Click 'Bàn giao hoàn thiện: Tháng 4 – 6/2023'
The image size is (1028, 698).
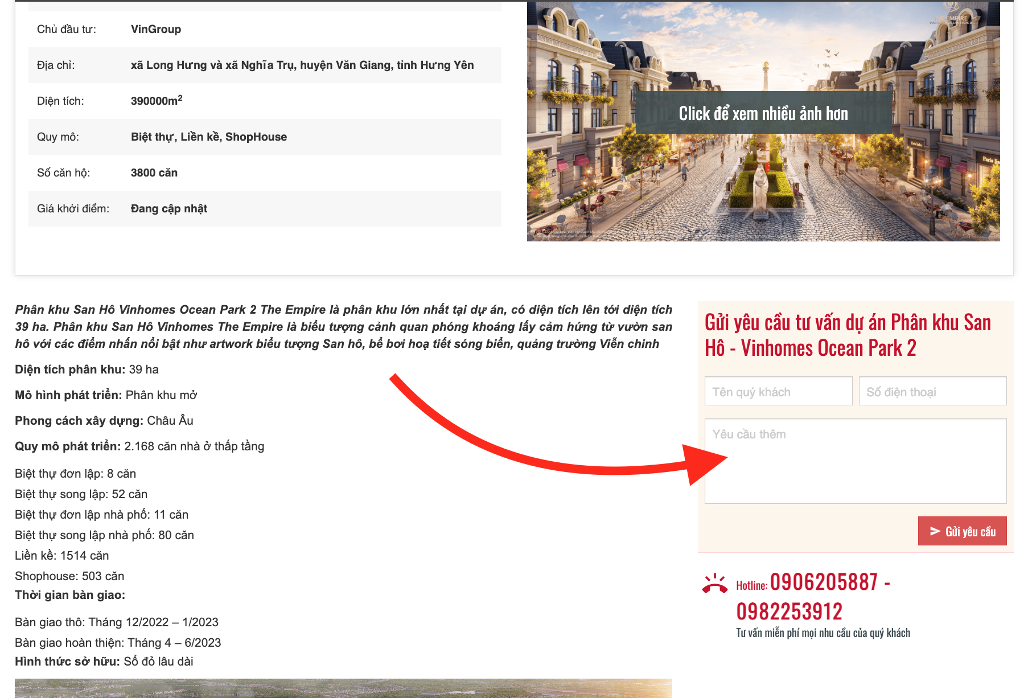(118, 643)
